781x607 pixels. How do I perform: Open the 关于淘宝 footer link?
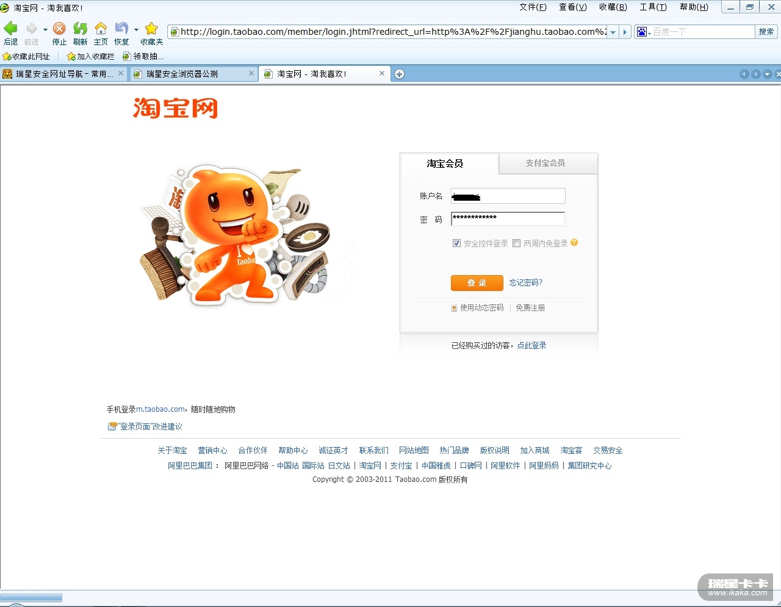click(x=172, y=450)
